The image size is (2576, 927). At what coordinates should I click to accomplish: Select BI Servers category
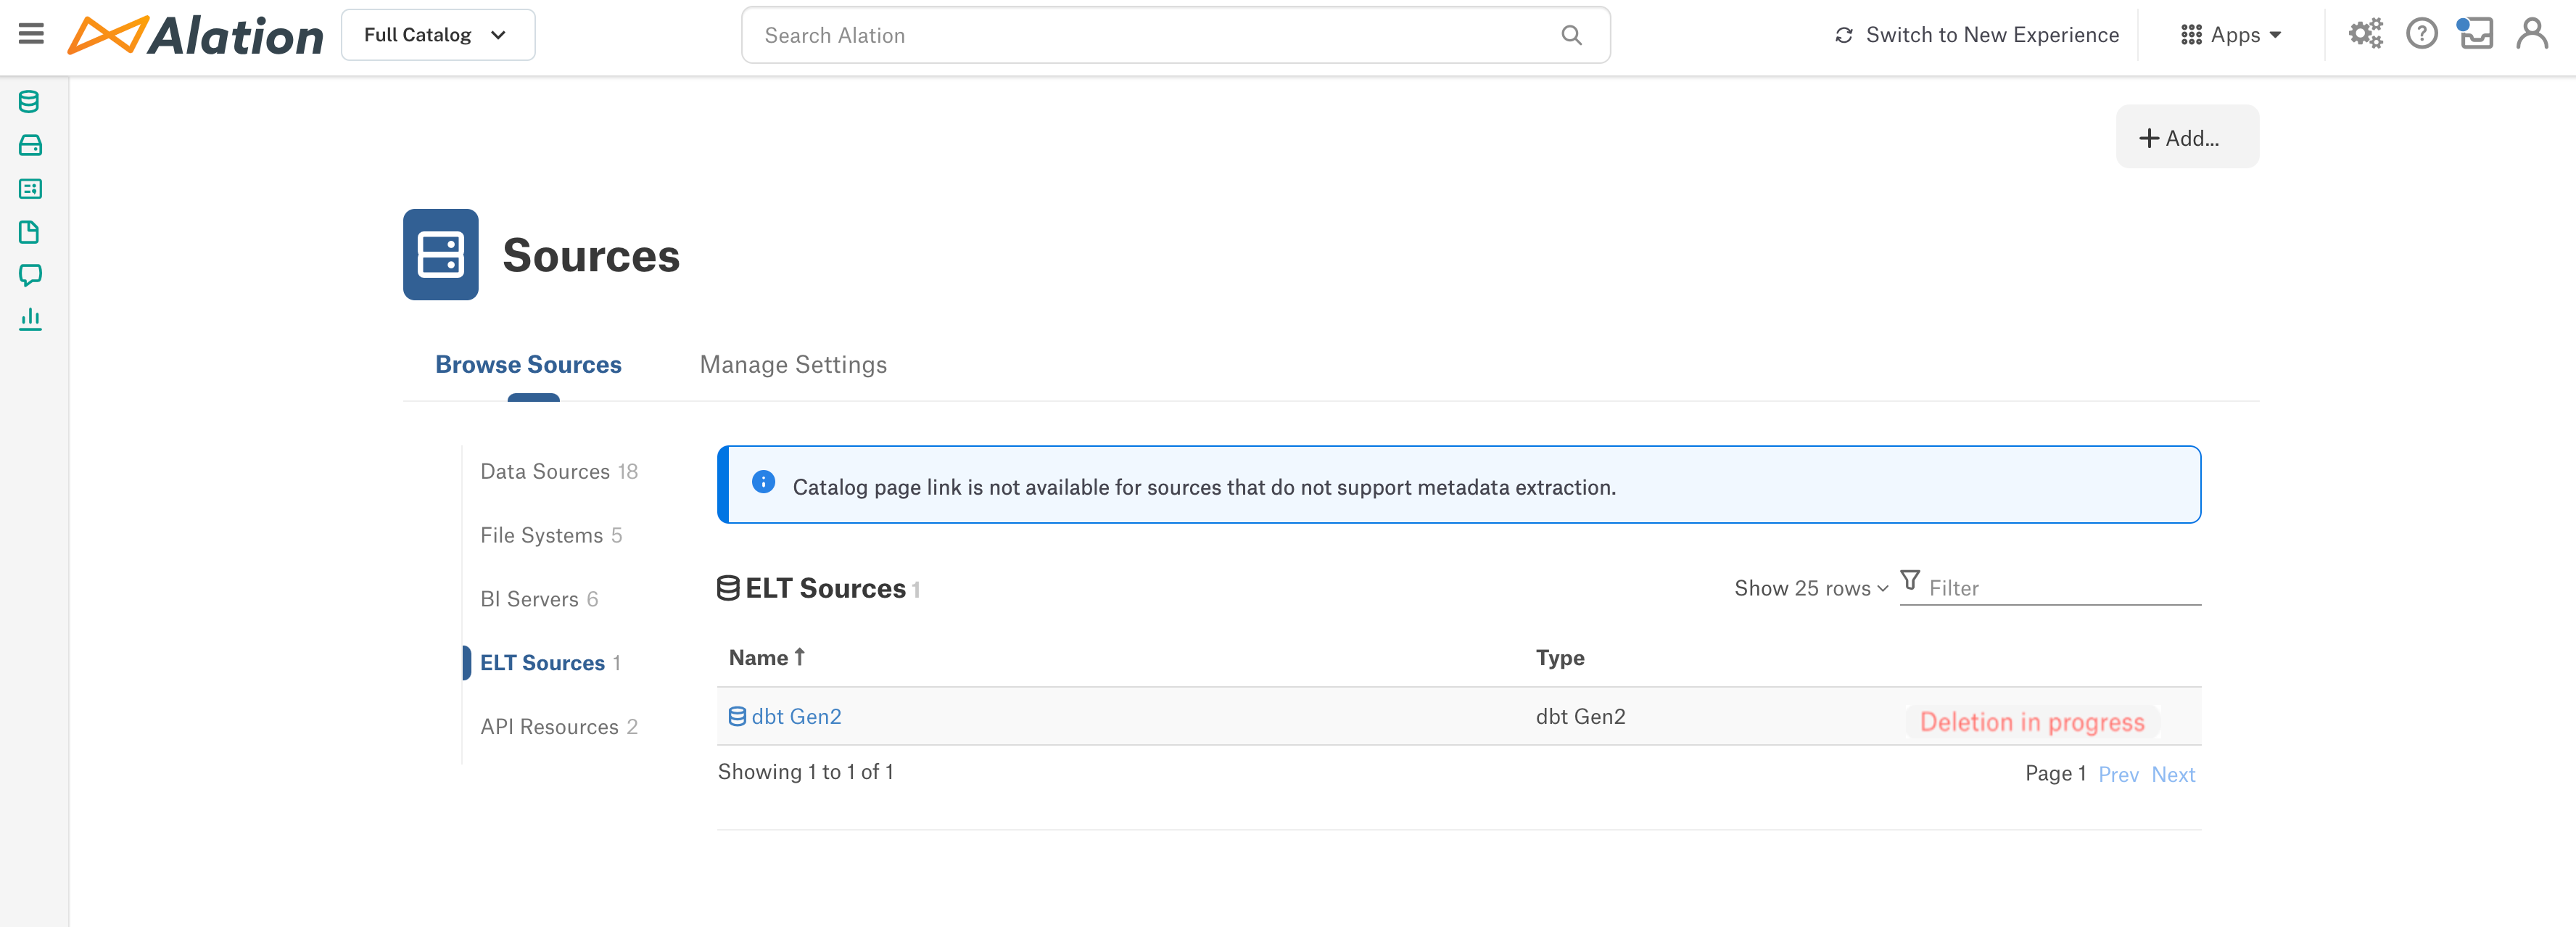click(539, 599)
